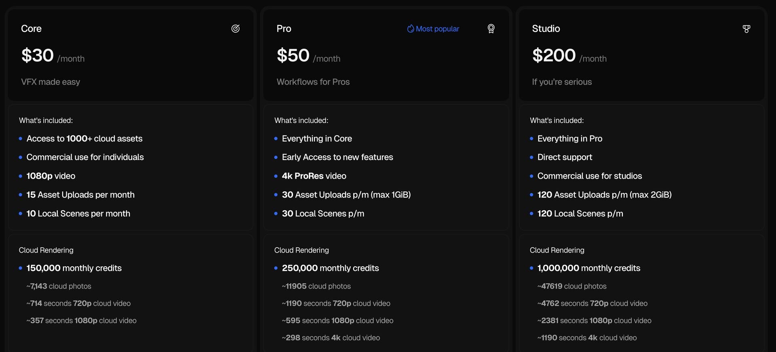Choose the Studio plan heading
Image resolution: width=776 pixels, height=352 pixels.
[546, 29]
